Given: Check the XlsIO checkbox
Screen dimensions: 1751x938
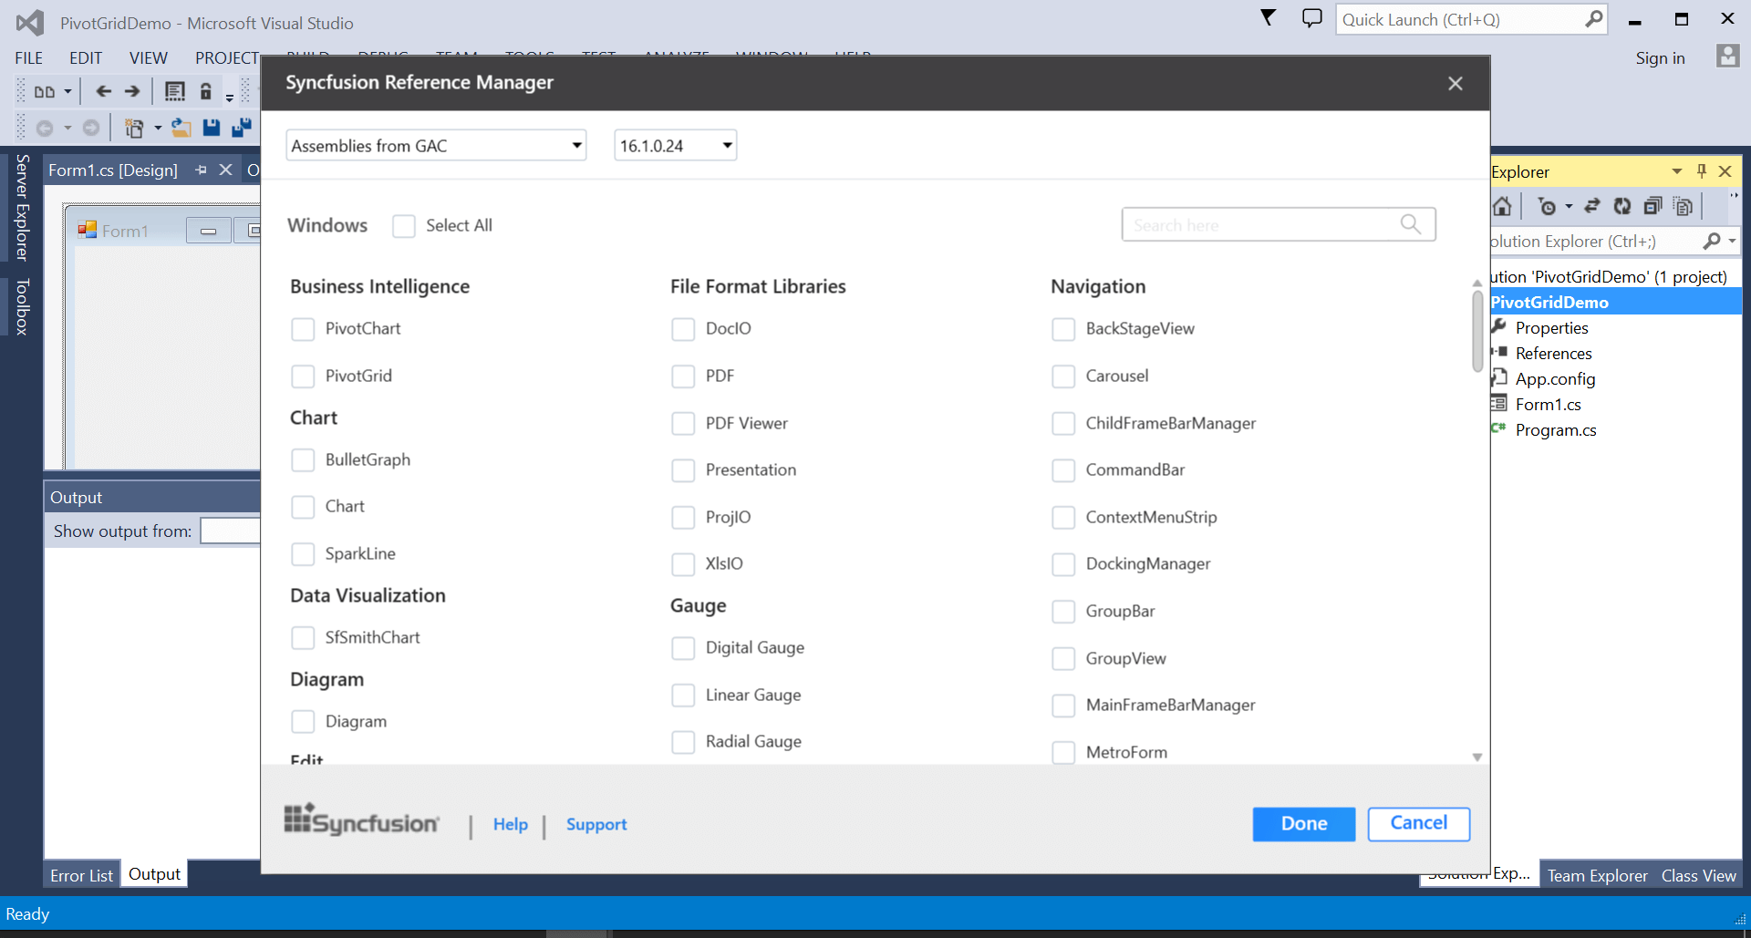Looking at the screenshot, I should [683, 564].
